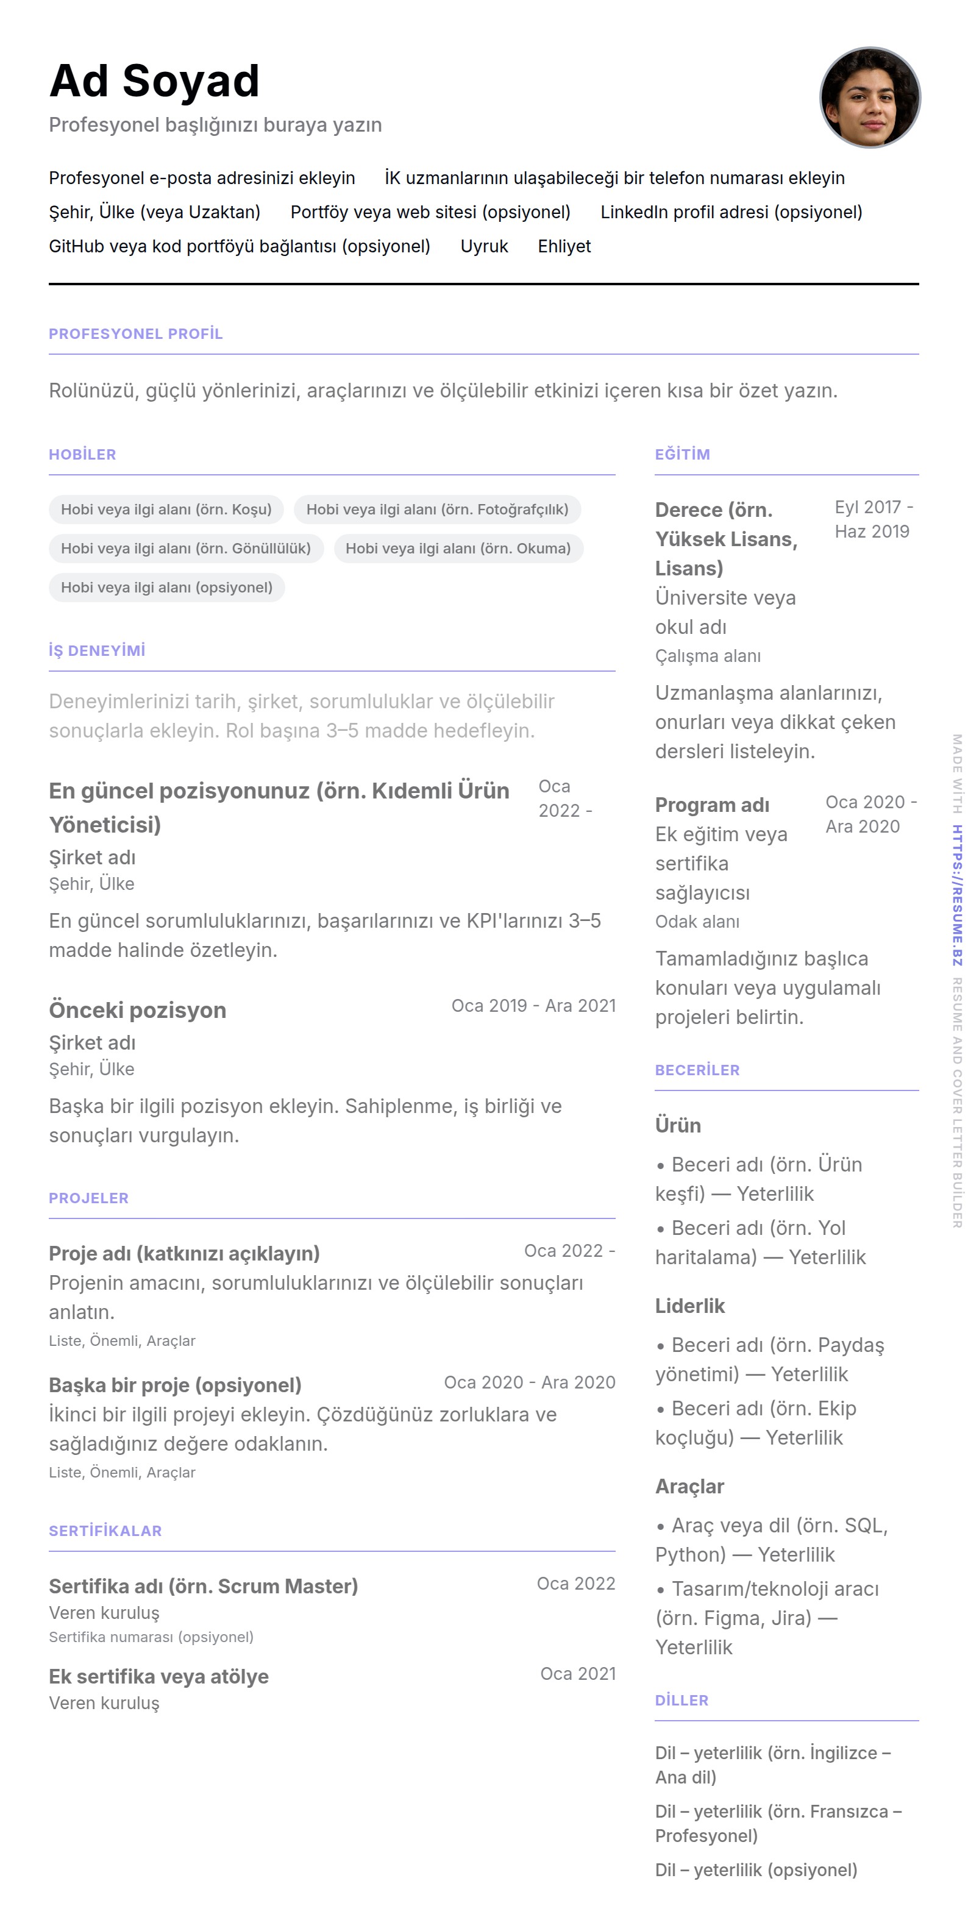968x1931 pixels.
Task: Select the phone number placeholder text
Action: coord(614,177)
